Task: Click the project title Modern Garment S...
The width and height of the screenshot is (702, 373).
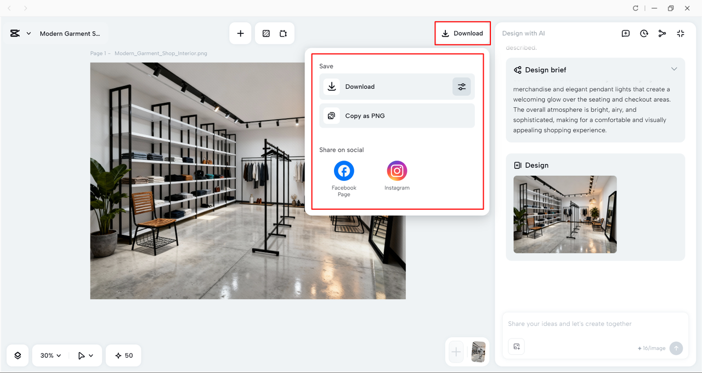Action: point(70,33)
